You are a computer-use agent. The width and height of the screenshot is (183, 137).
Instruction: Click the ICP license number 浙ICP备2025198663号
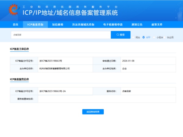(51, 61)
